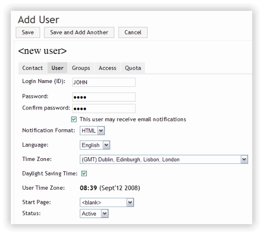Focus the Login Name field containing JOHN
This screenshot has height=235, width=263.
(x=104, y=82)
